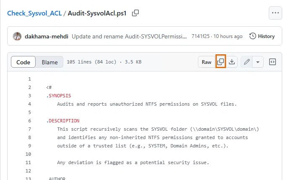Open the 'Update and rename' commit message

coord(129,36)
